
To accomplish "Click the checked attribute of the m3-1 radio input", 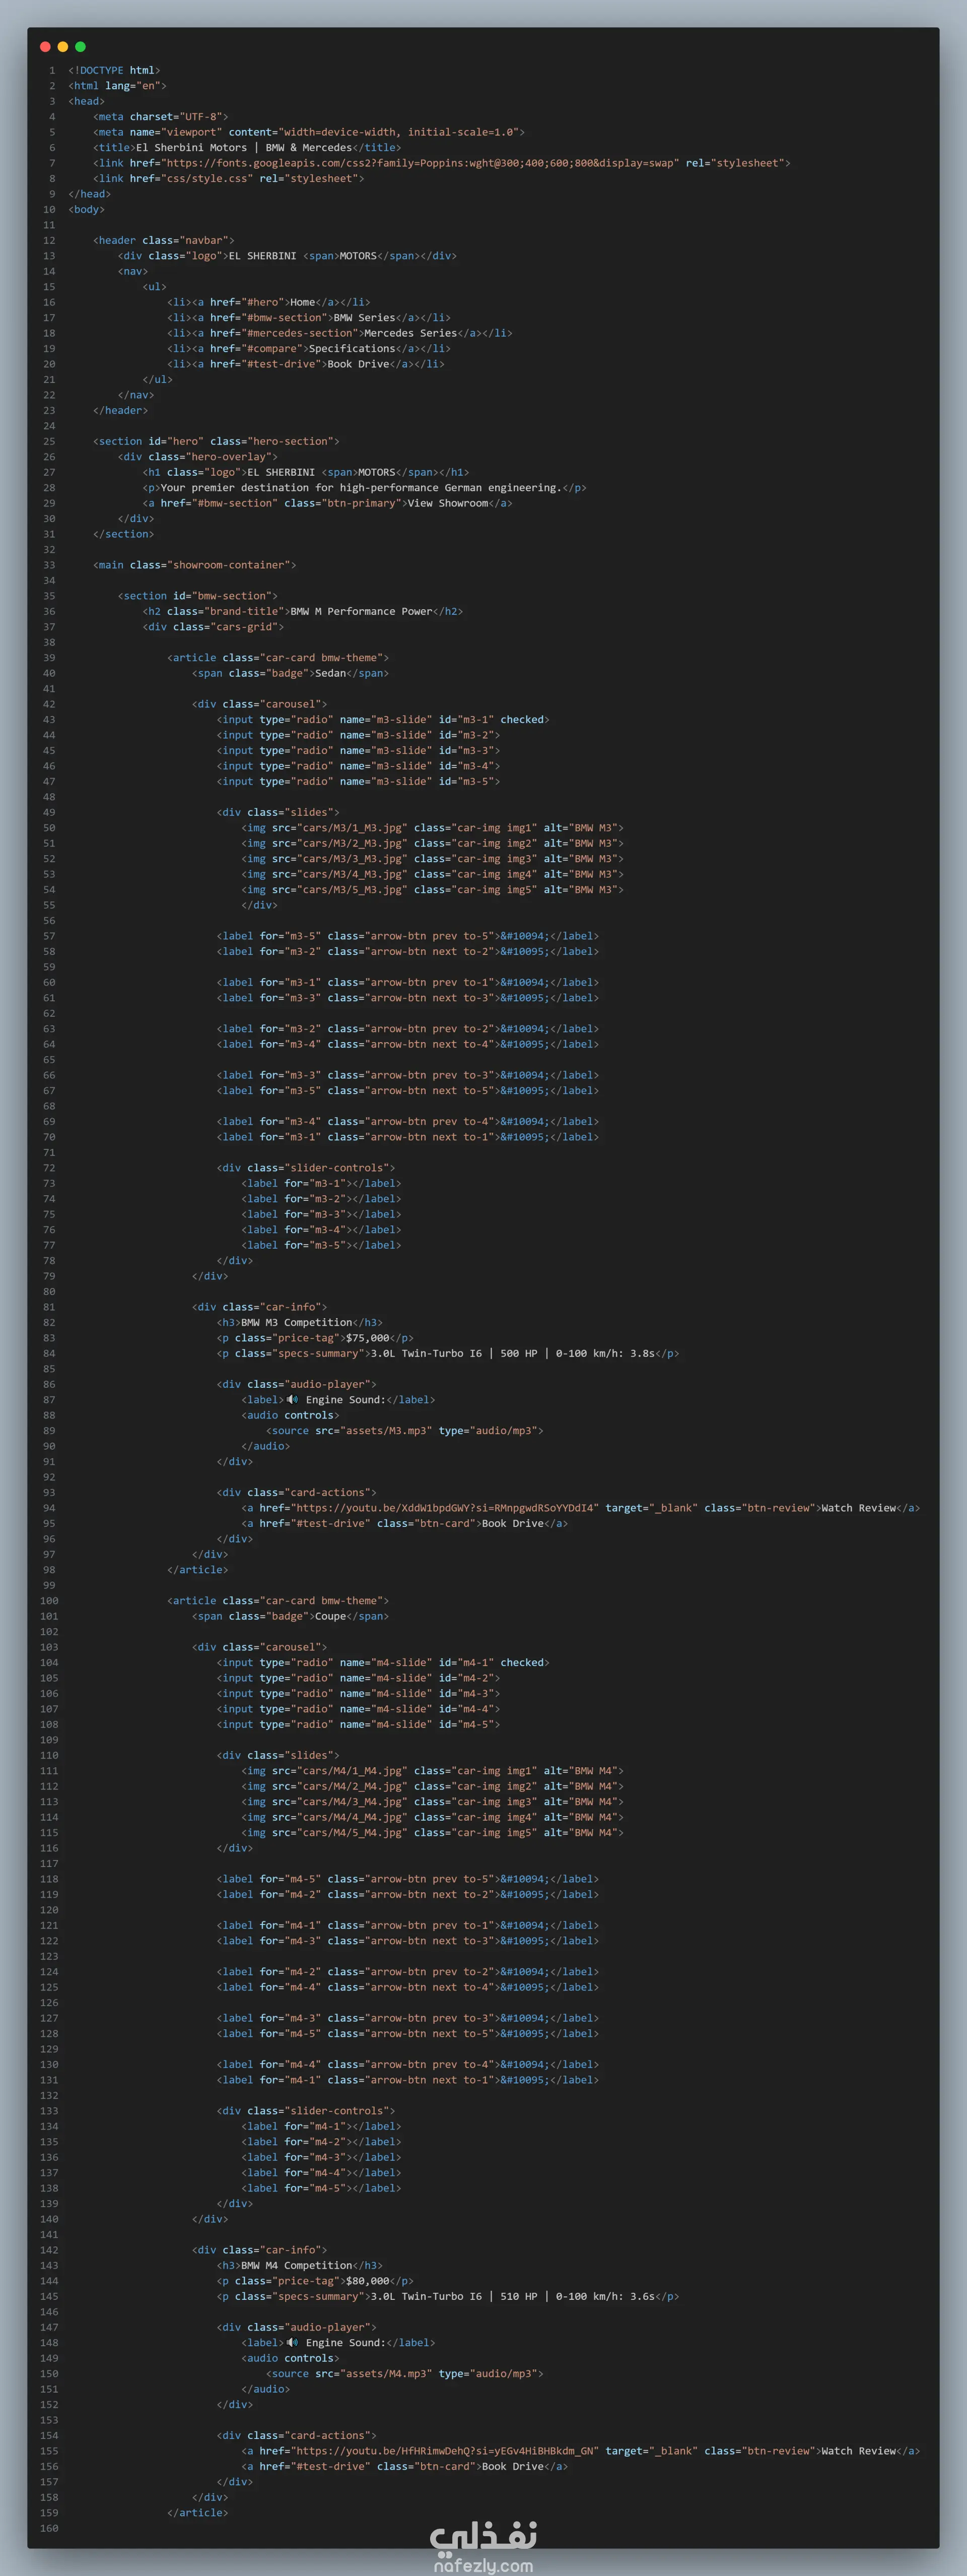I will point(522,720).
